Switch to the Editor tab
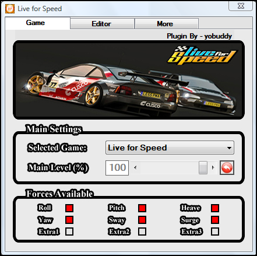The width and height of the screenshot is (257, 256). click(x=102, y=24)
